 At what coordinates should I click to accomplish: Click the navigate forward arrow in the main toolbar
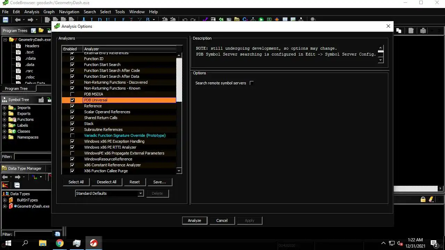tap(31, 20)
